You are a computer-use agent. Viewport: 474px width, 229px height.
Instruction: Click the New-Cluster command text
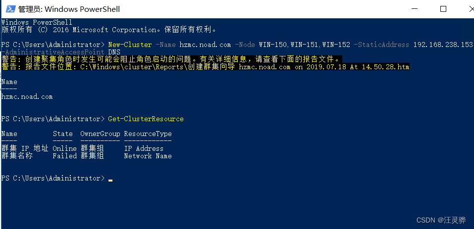(x=130, y=45)
